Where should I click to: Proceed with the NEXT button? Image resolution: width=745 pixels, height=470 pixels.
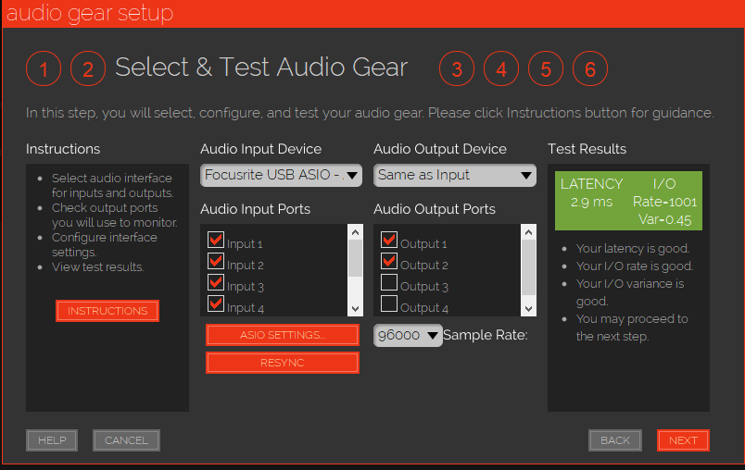click(683, 440)
